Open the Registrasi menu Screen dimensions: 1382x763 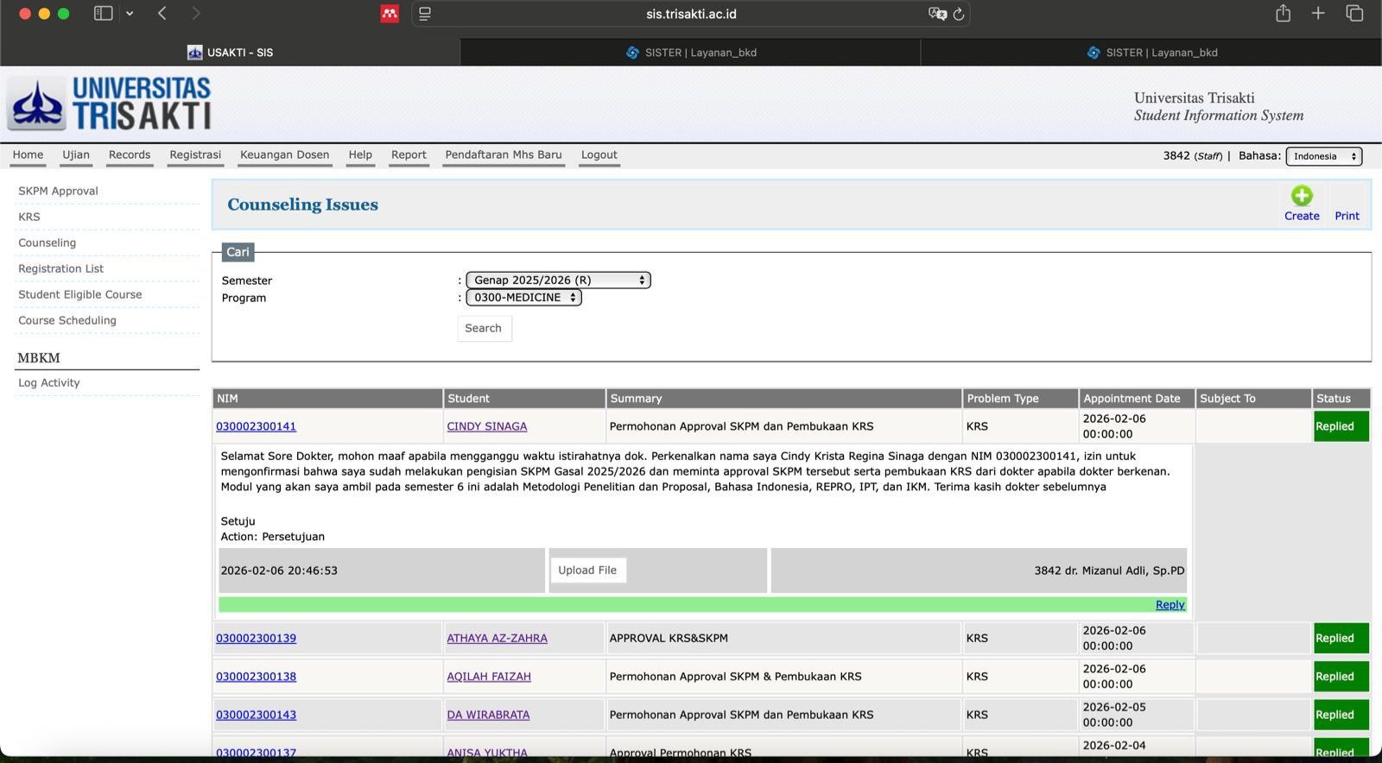pos(195,155)
